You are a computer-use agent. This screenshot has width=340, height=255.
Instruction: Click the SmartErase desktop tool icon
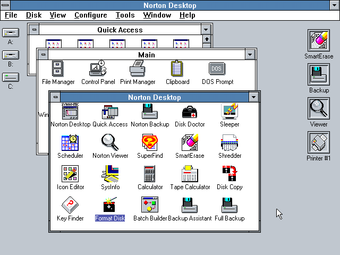click(x=319, y=40)
